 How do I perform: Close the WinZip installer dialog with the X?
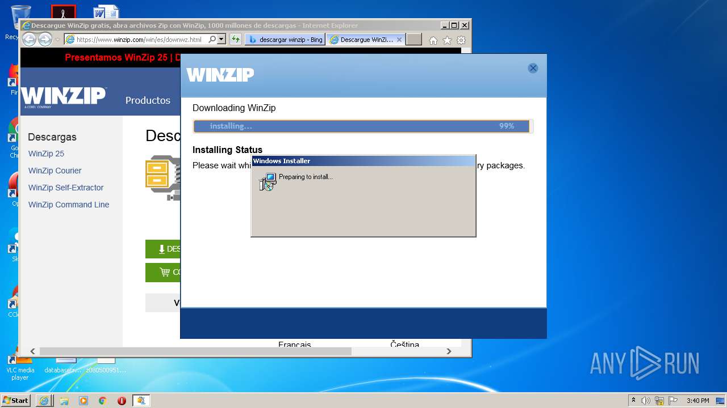point(533,68)
